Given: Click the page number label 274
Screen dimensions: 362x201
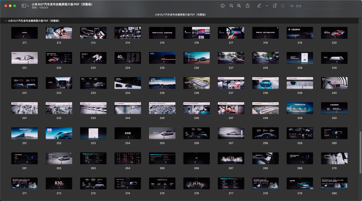Looking at the screenshot, I should [x=128, y=193].
